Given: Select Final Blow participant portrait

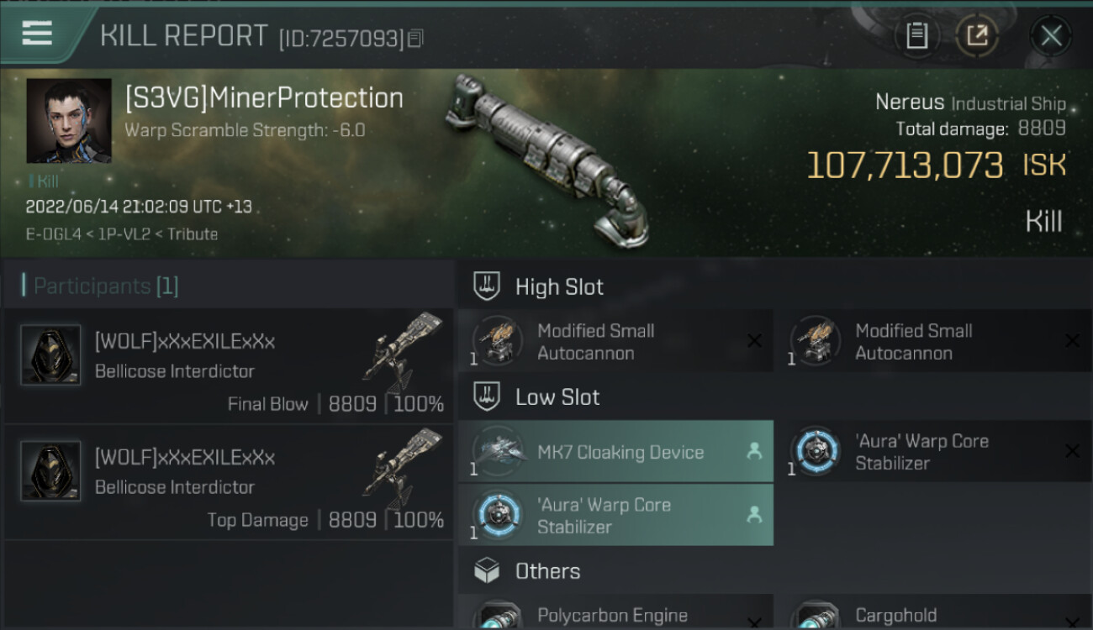Looking at the screenshot, I should tap(50, 355).
